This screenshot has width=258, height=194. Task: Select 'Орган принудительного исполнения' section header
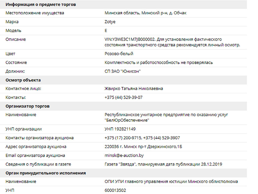click(x=46, y=173)
